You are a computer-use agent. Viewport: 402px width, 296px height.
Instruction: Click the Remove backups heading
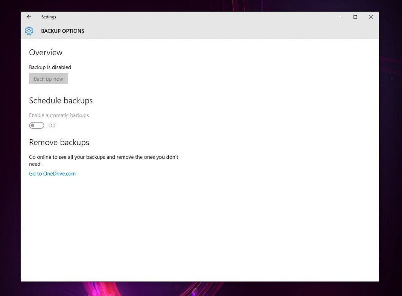tap(59, 142)
